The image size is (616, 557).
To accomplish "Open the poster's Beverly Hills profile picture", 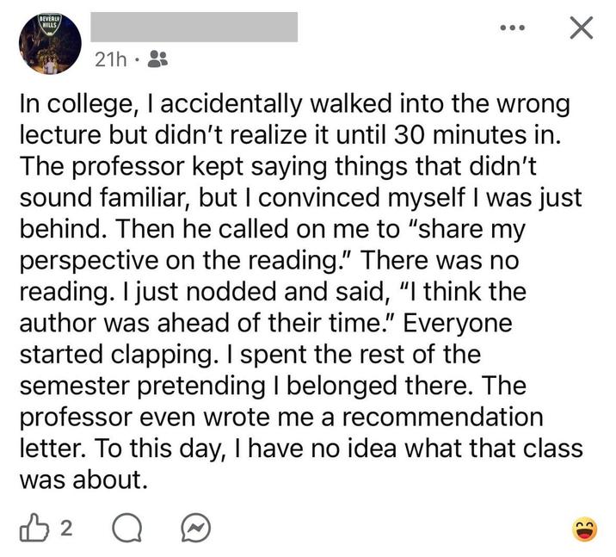I will 50,44.
